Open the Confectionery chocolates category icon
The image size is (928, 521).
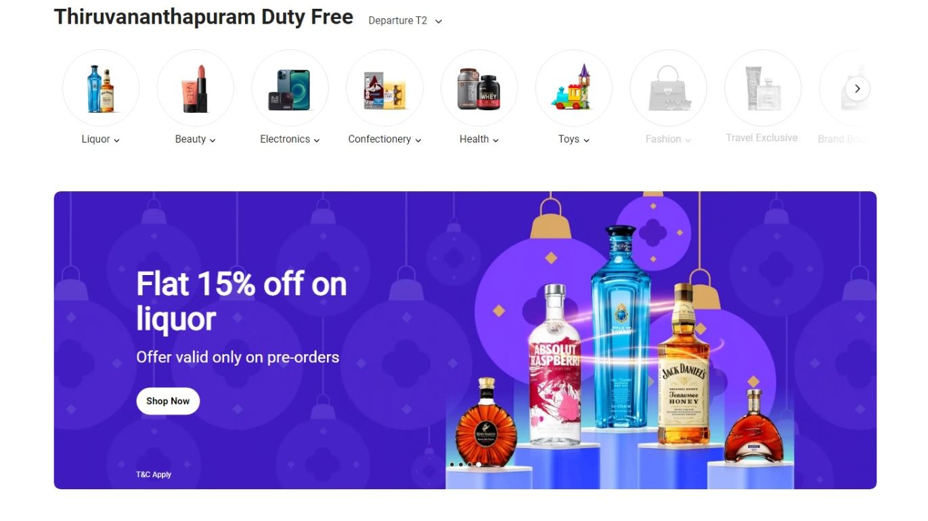click(x=384, y=89)
